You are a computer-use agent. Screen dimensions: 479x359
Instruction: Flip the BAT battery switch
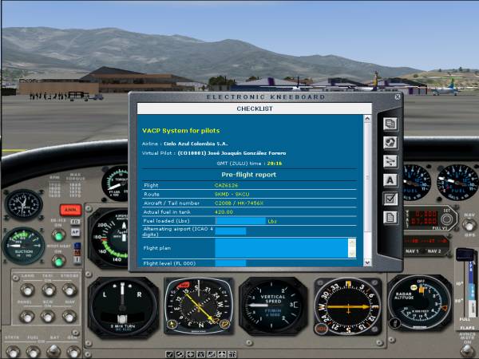point(53,351)
